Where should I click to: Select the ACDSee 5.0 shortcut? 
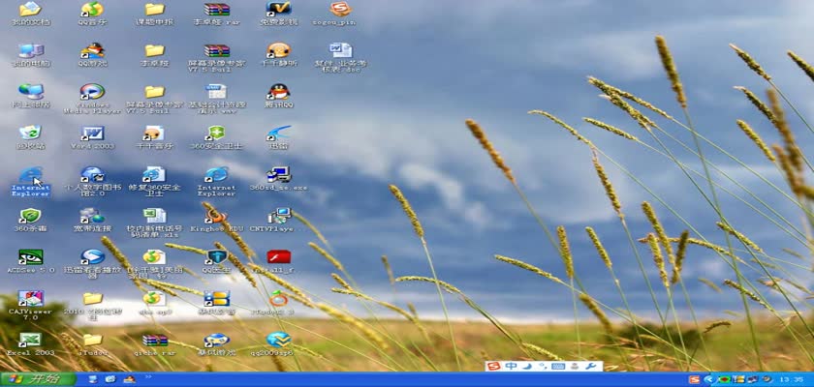click(31, 262)
